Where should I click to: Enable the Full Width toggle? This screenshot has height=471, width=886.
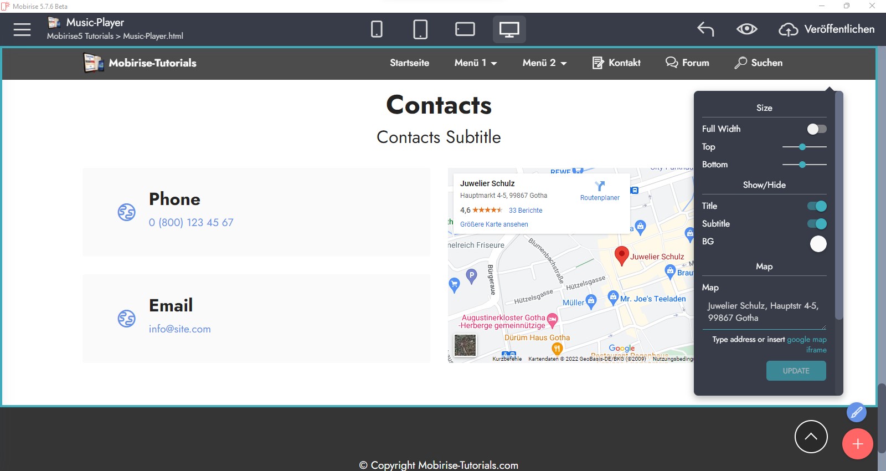click(816, 129)
